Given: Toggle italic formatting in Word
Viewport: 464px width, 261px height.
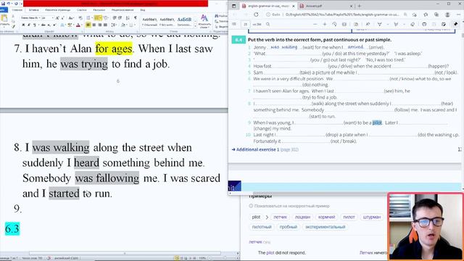Looking at the screenshot, I should [x=29, y=25].
